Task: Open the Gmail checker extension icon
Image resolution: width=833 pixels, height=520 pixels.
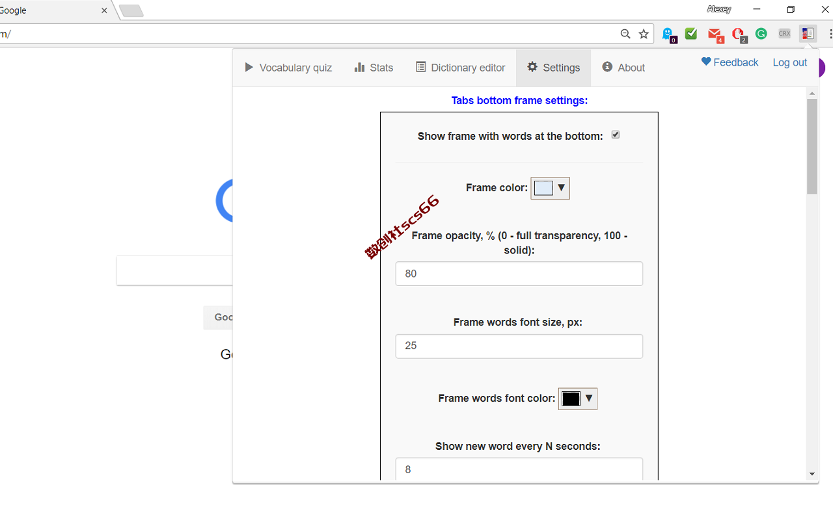Action: [715, 34]
